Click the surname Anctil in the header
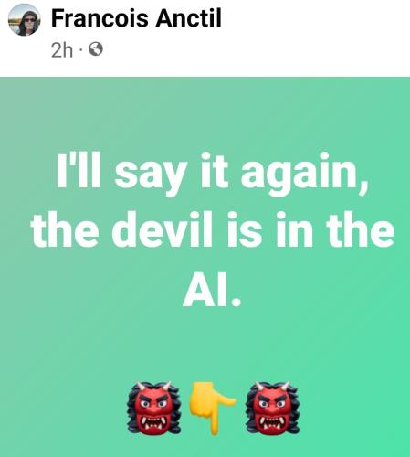Screen dimensions: 410x457 (x=189, y=18)
